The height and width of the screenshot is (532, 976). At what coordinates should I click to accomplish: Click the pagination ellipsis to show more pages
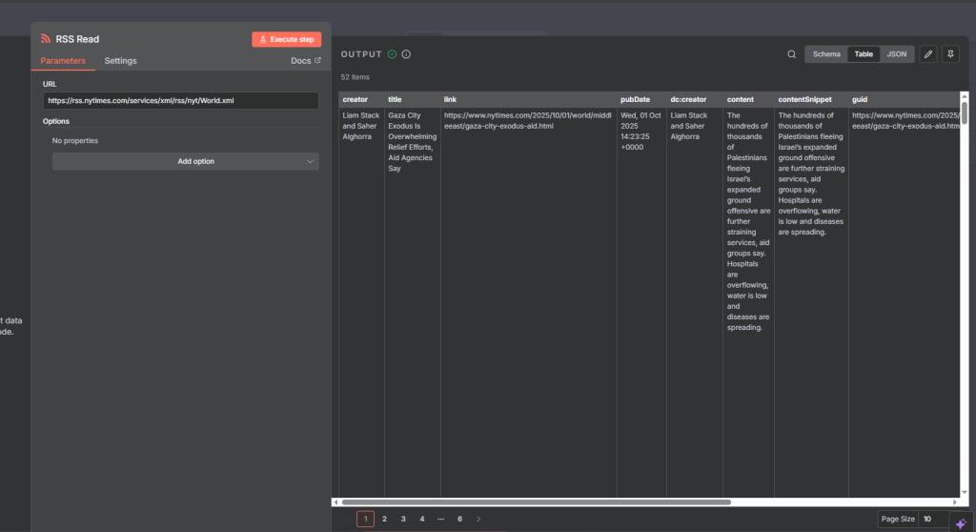click(440, 519)
